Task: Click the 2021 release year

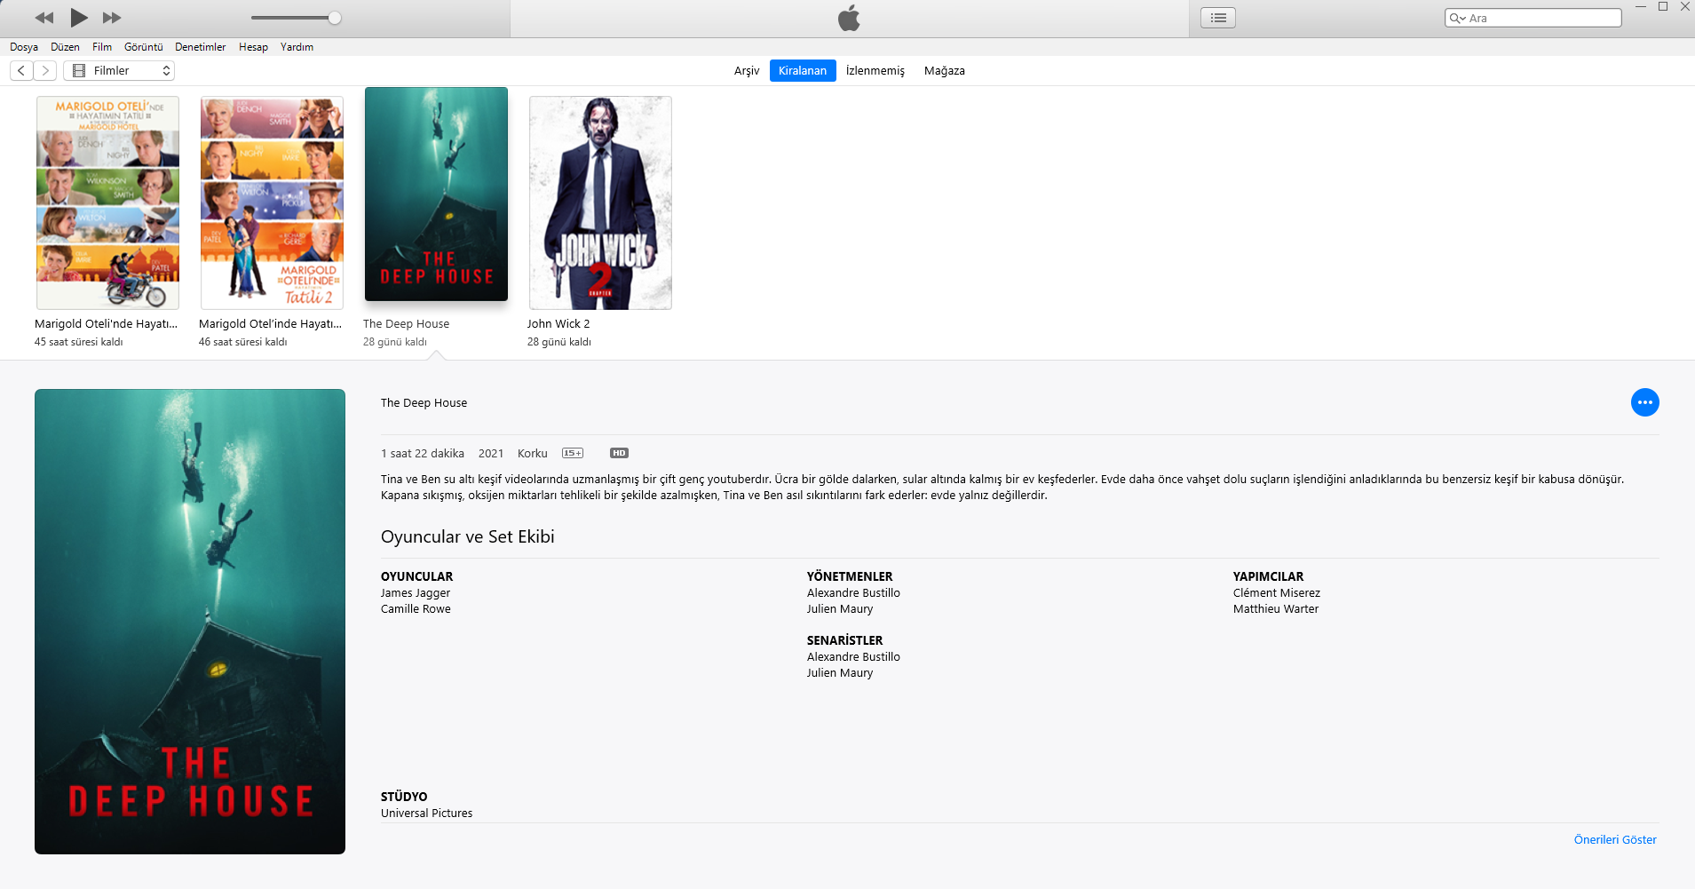Action: tap(491, 454)
